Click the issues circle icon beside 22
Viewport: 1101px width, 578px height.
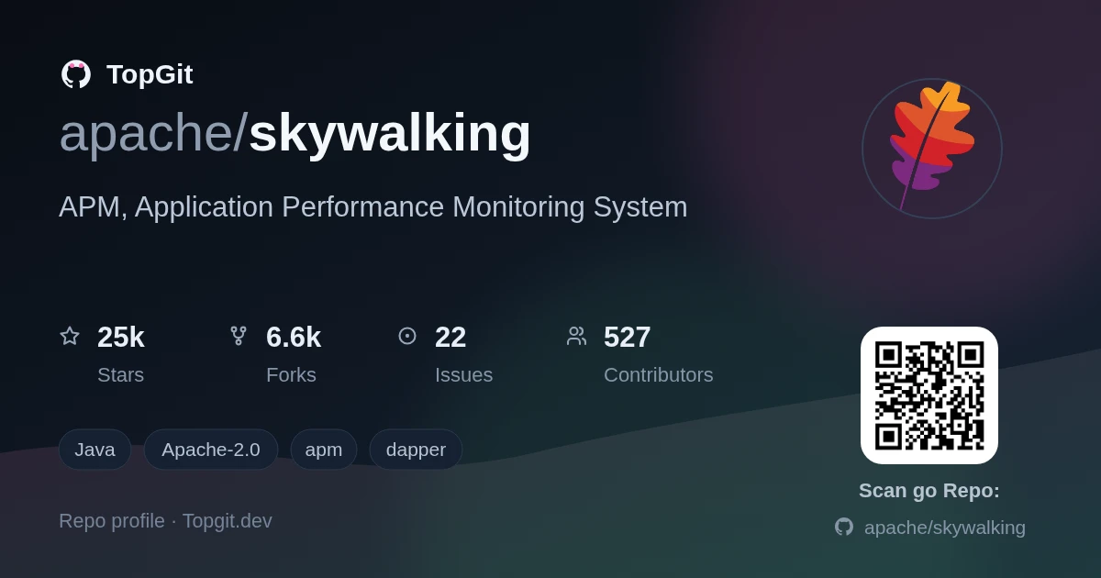point(407,336)
